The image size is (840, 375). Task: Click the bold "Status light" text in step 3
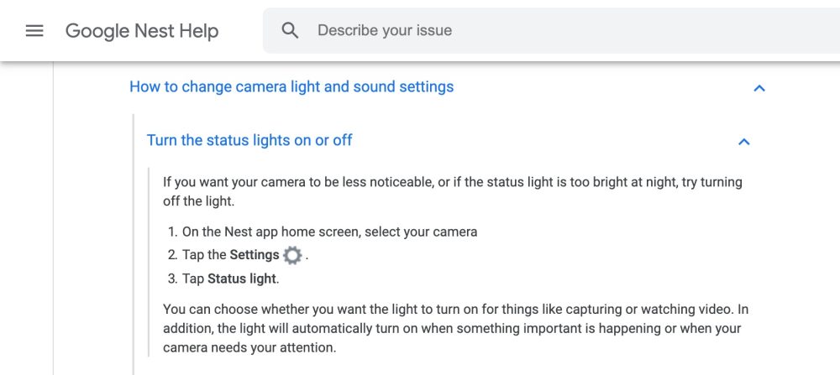coord(242,279)
